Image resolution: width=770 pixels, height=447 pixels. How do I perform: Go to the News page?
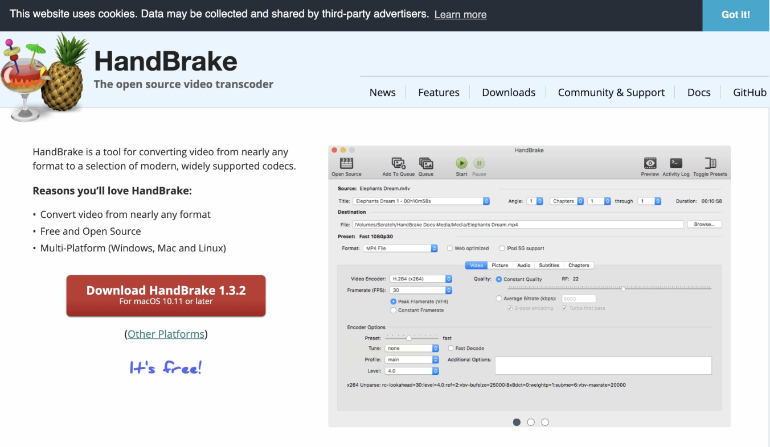pyautogui.click(x=383, y=93)
